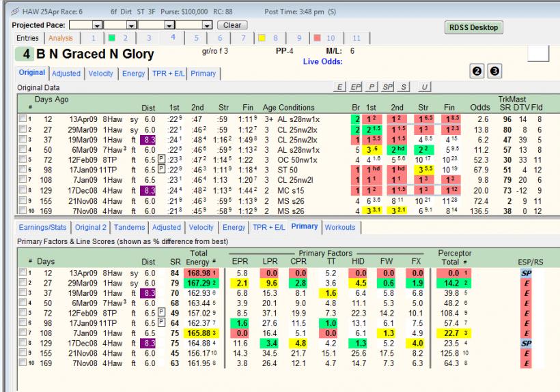This screenshot has width=560, height=392.
Task: Select the S running style filter button
Action: 403,87
